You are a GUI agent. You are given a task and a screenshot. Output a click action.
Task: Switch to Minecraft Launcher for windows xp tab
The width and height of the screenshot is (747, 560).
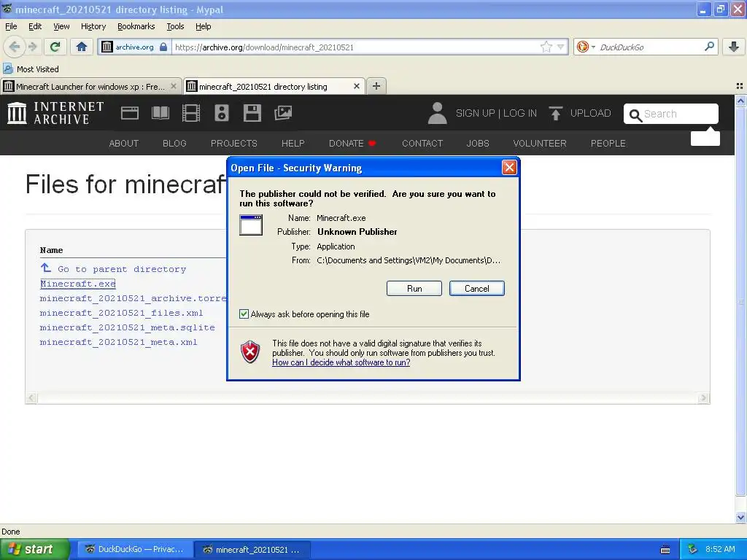click(90, 86)
